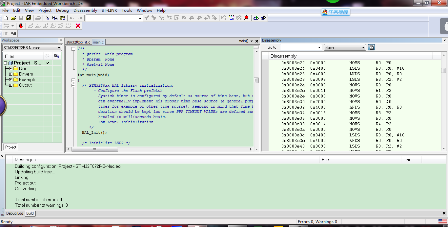Click the Go to address input field
This screenshot has width=448, height=227.
coord(301,47)
